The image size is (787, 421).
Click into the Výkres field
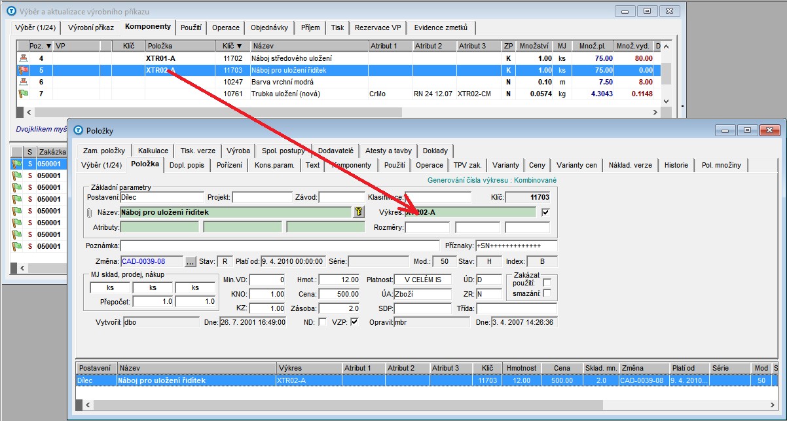[x=471, y=212]
